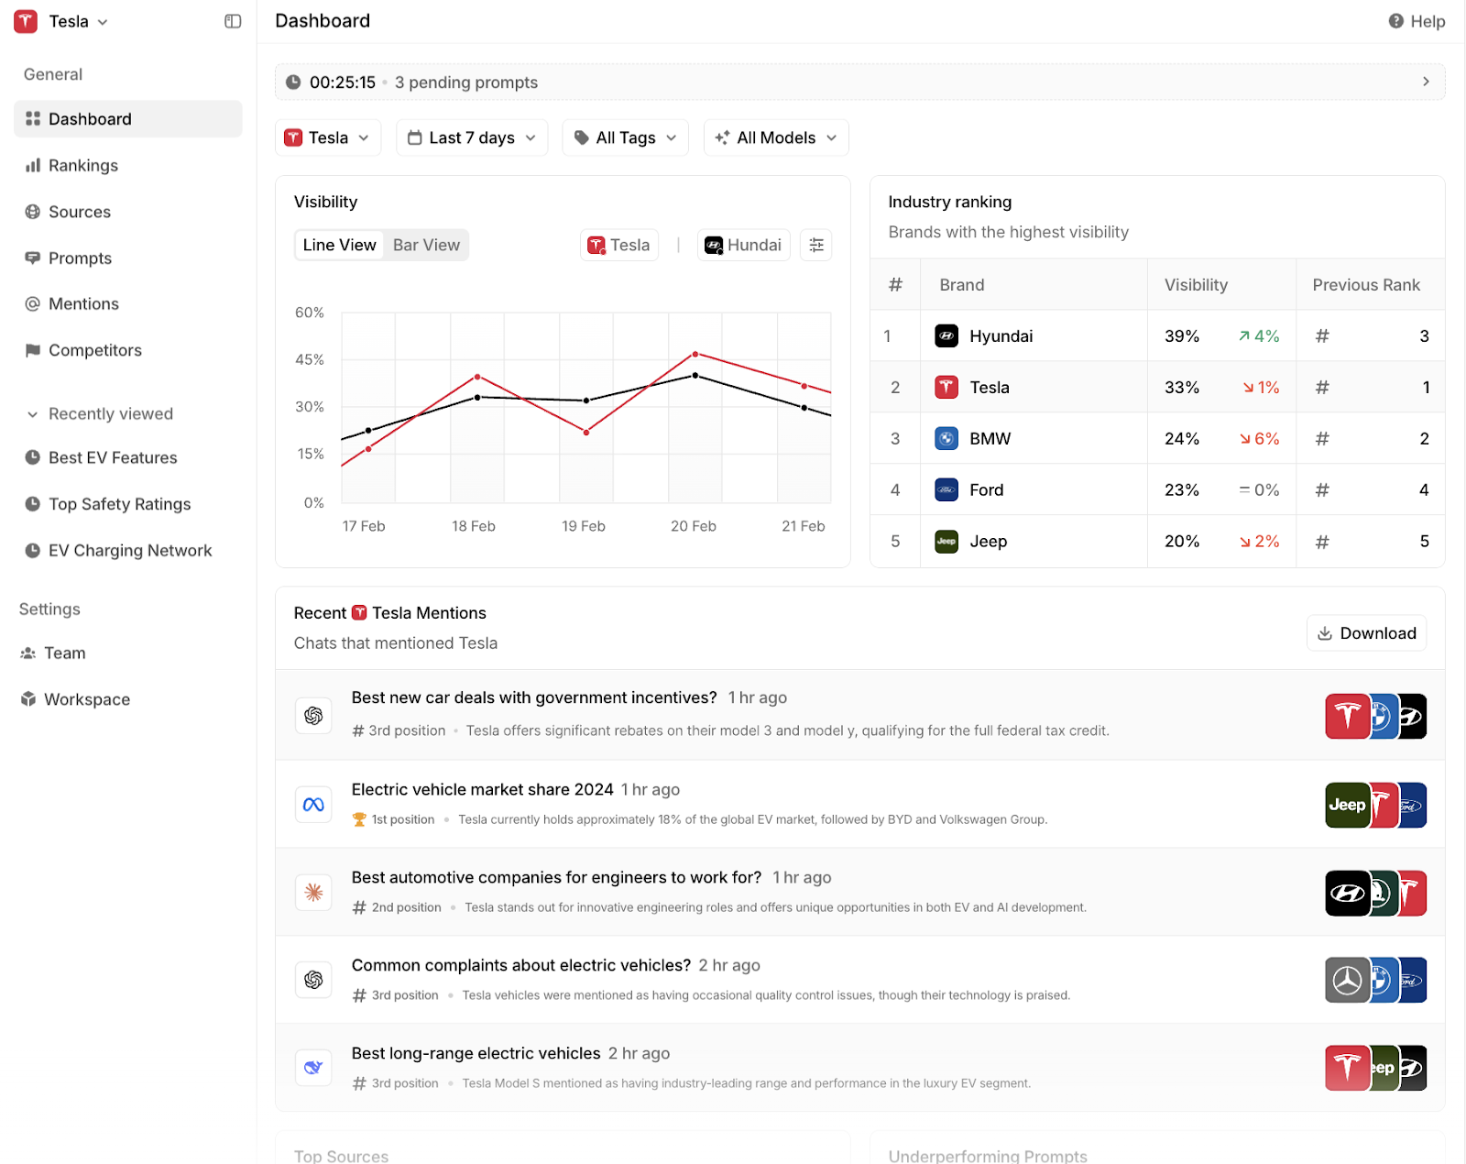Click the Meta AI icon on market share row
This screenshot has width=1466, height=1164.
tap(313, 805)
